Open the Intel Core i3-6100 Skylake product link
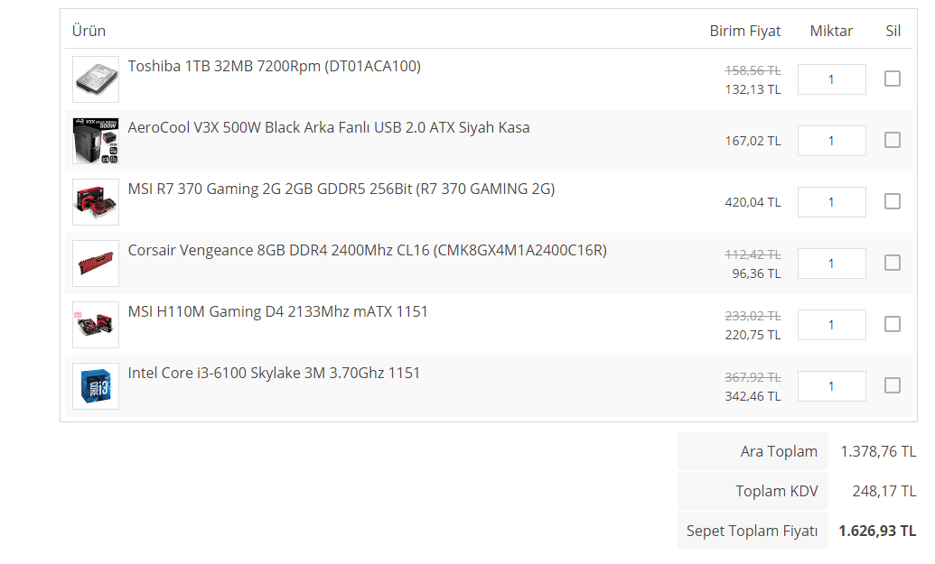 coord(274,373)
